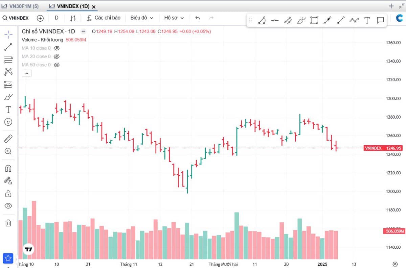The width and height of the screenshot is (406, 268).
Task: Select arrow tool in floating toolbar
Action: click(x=328, y=21)
